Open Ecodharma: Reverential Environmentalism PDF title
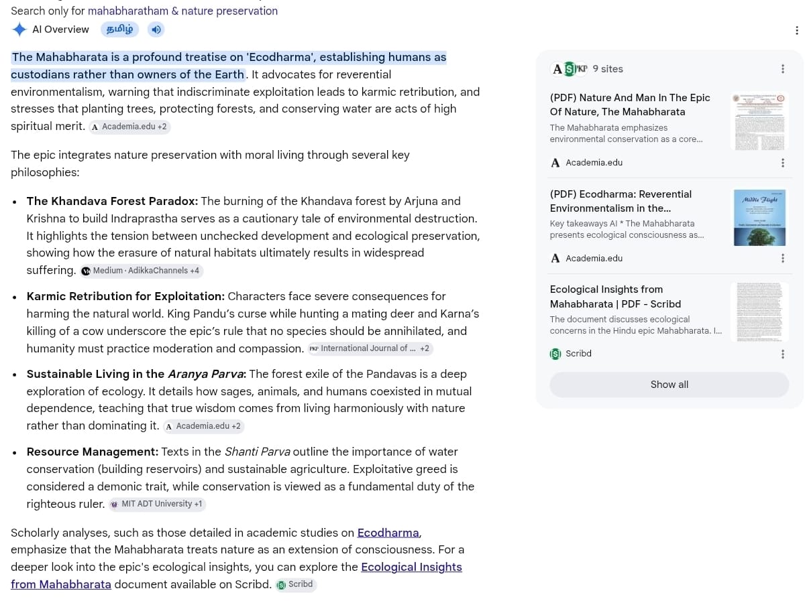This screenshot has height=601, width=805. [621, 201]
